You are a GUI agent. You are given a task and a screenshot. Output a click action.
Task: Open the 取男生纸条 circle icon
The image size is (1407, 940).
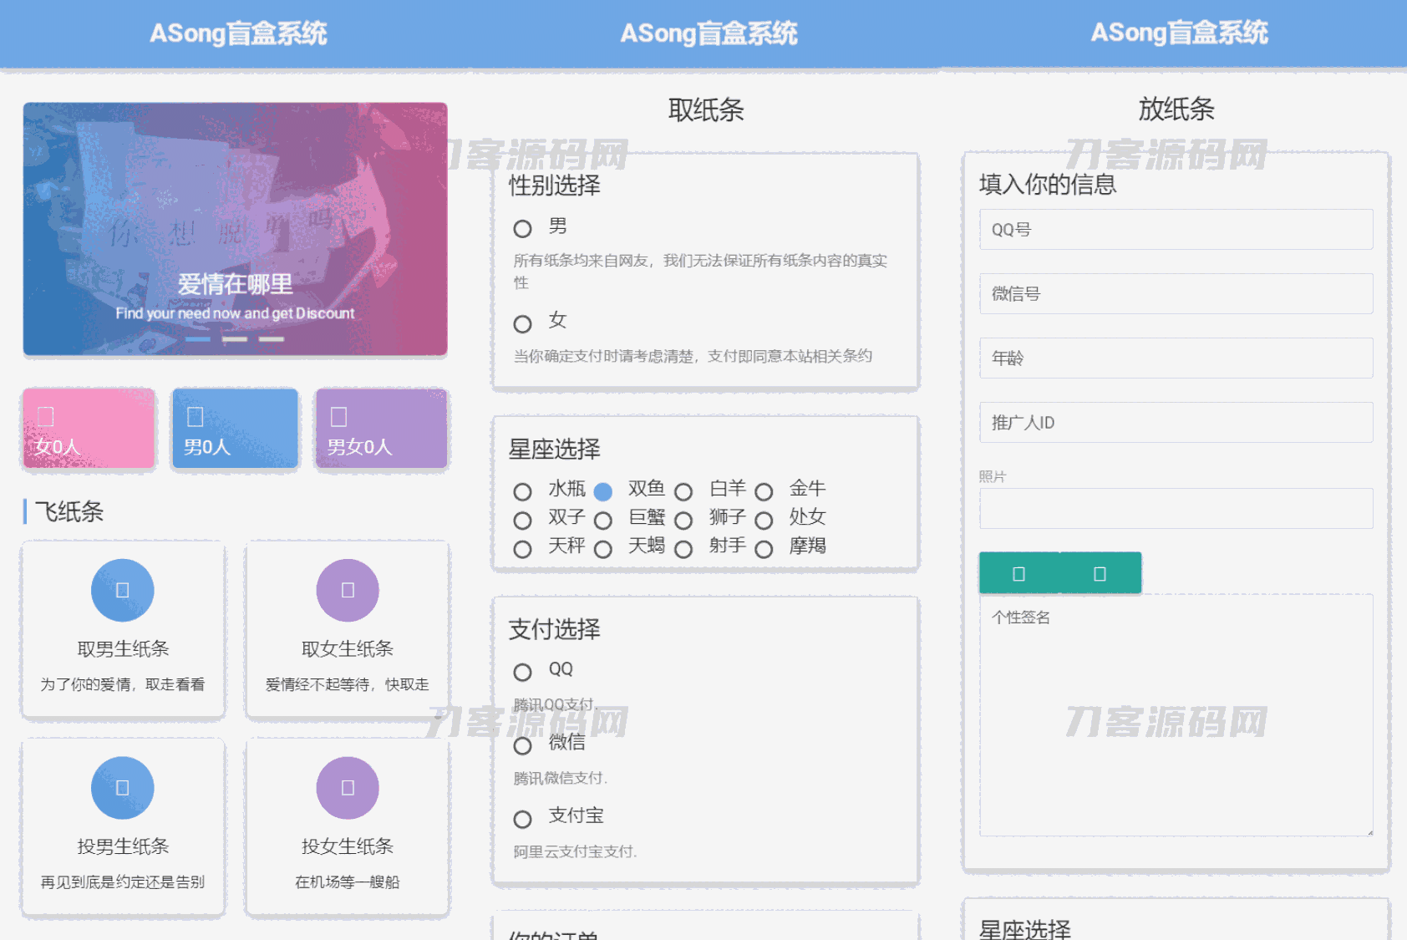pos(123,590)
